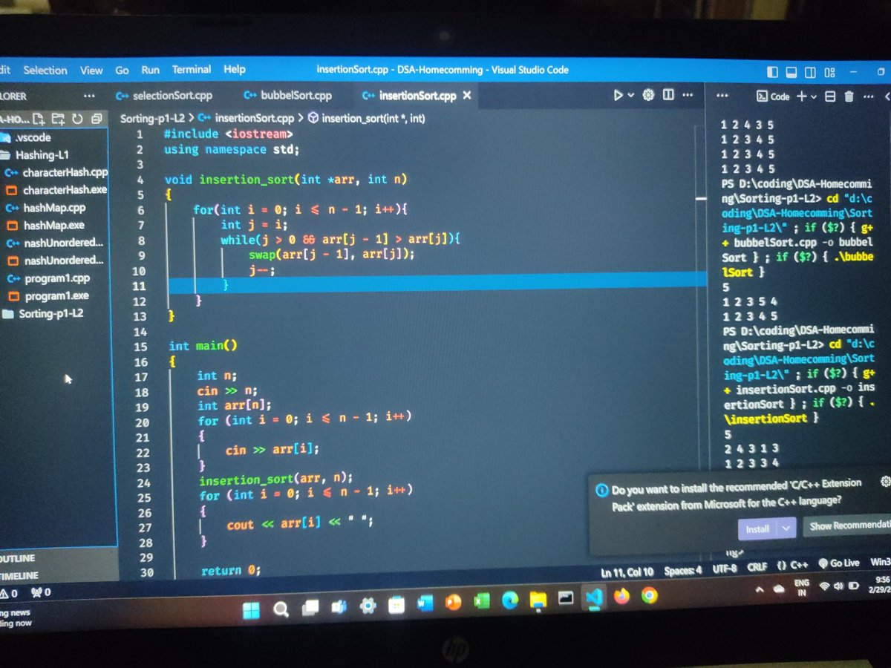The image size is (891, 668).
Task: Split the editor into two columns
Action: click(668, 95)
